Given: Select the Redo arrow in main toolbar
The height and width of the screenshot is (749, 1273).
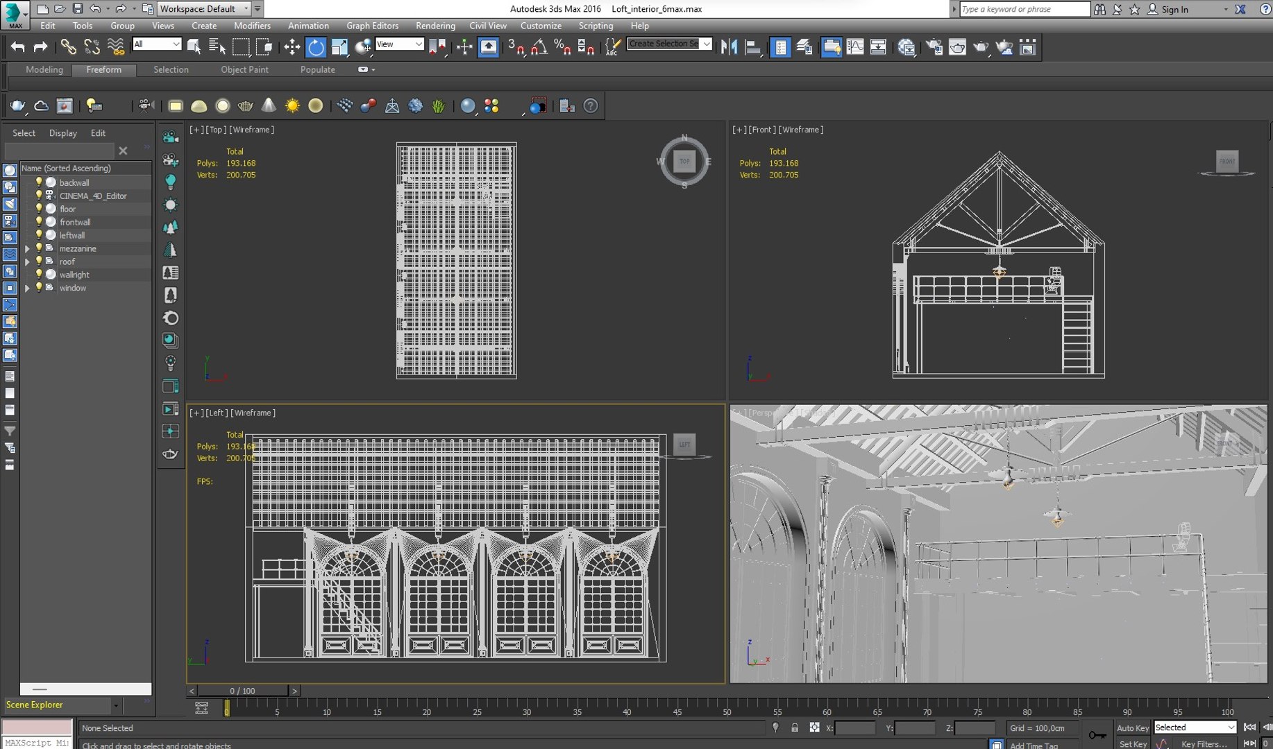Looking at the screenshot, I should point(41,47).
